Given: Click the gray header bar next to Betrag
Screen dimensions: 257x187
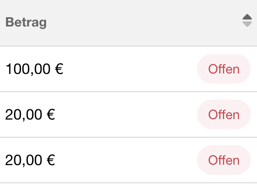Looking at the screenshot, I should pyautogui.click(x=144, y=22).
